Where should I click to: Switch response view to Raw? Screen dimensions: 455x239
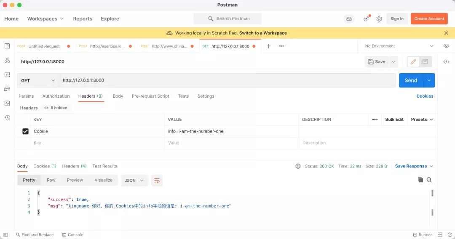coord(51,180)
